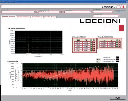Click first-row green pass indicator in STATIONARY results
128x101 pixels.
tap(91, 42)
